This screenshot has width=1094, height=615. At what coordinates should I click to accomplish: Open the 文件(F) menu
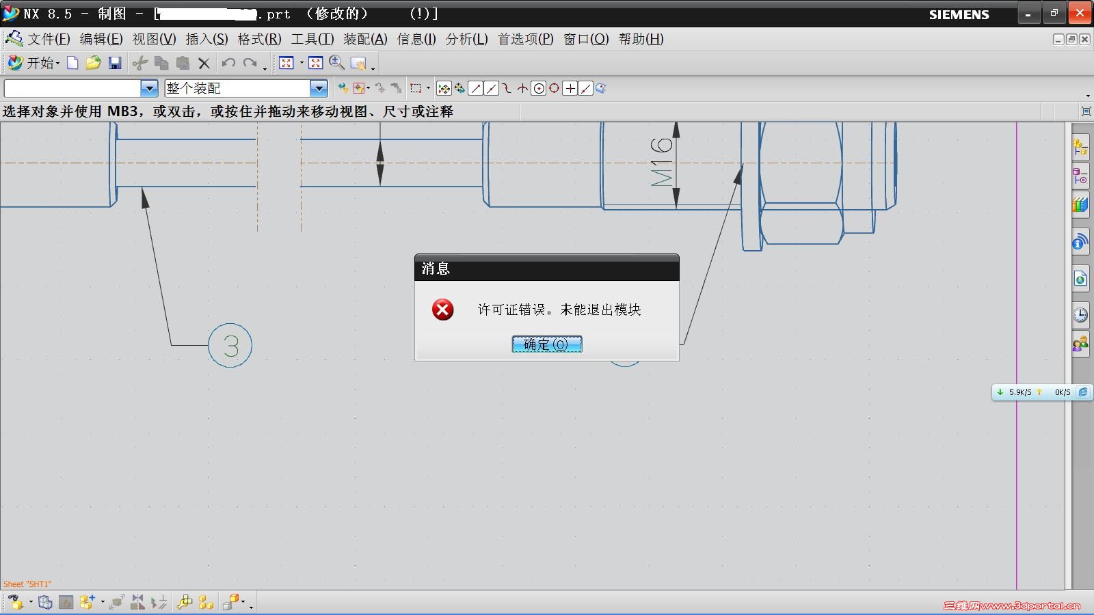click(x=49, y=39)
